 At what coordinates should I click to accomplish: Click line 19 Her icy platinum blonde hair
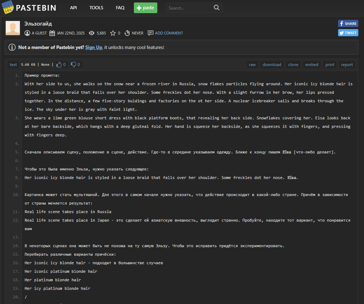tap(57, 288)
